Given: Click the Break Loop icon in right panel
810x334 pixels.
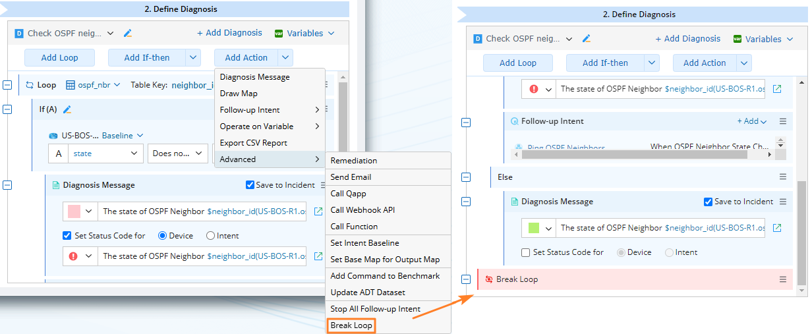Looking at the screenshot, I should (x=488, y=279).
